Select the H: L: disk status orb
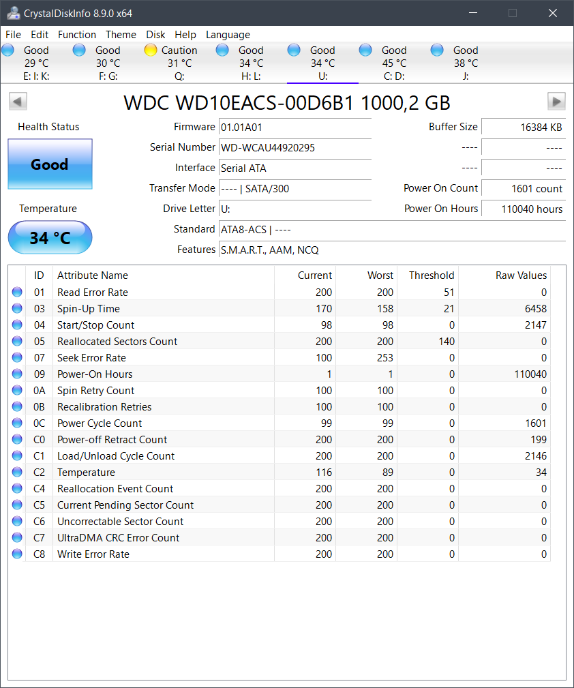Screen dimensions: 574x688 [x=222, y=50]
